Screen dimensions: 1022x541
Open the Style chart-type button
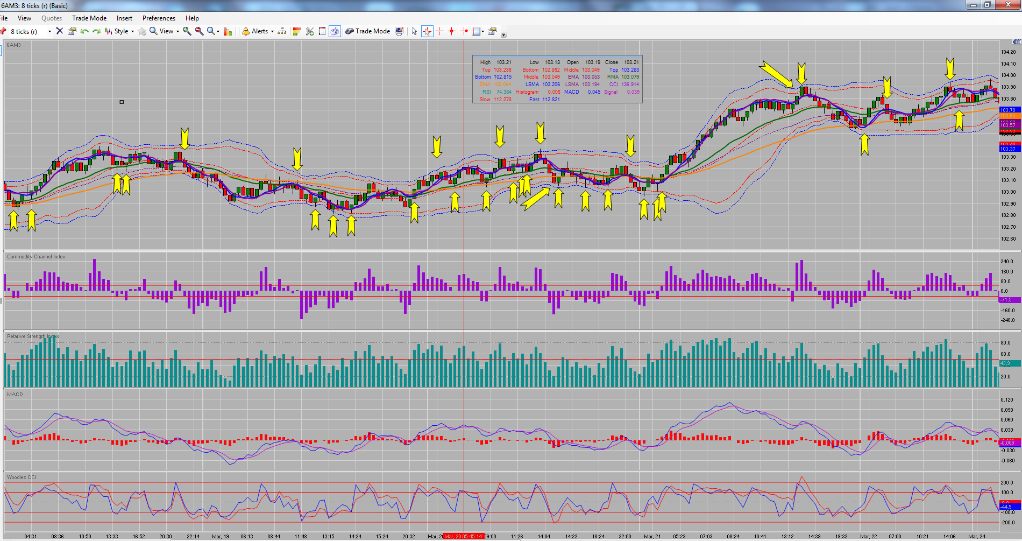click(x=117, y=31)
